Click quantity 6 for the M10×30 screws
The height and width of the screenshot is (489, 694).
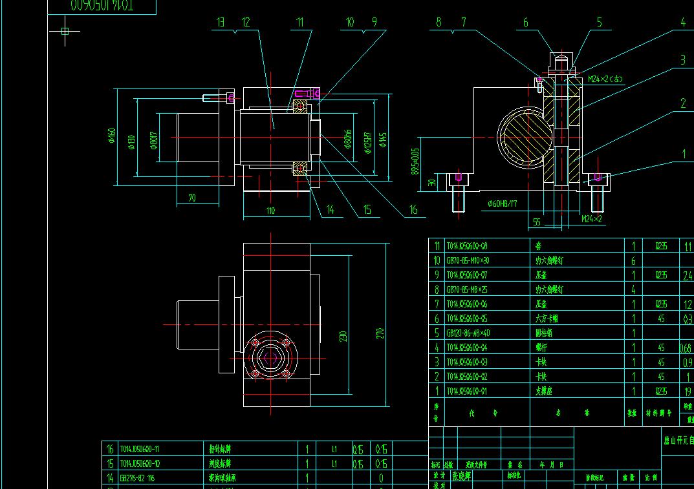[633, 262]
